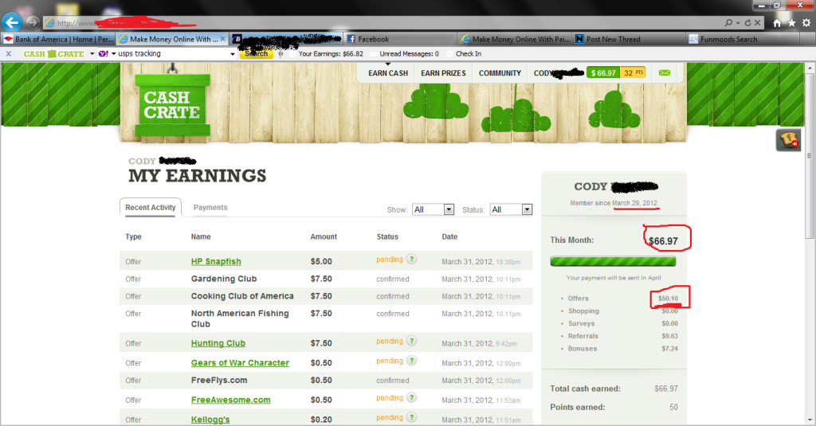Open the EARN CASH menu
Screen dimensions: 816x426
(x=388, y=73)
